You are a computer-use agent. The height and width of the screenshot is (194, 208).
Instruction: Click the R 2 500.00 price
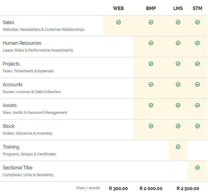(188, 188)
